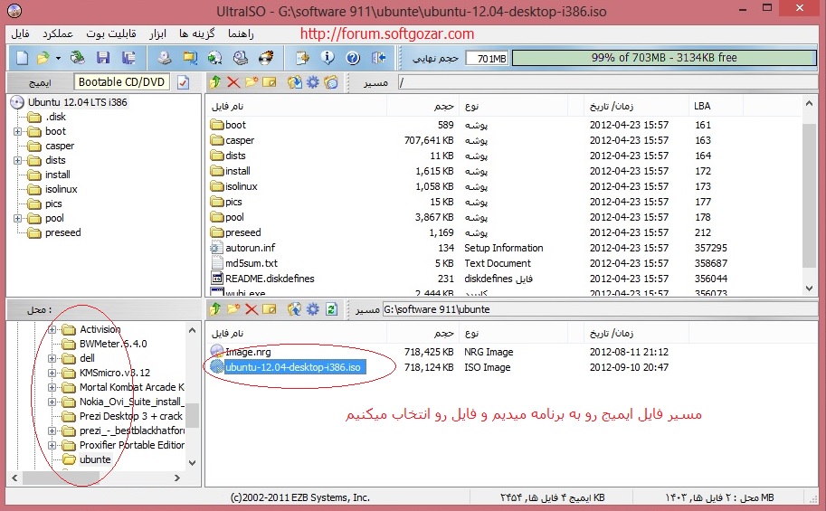The width and height of the screenshot is (826, 511).
Task: Create new folder in the image pane toolbar
Action: 252,82
